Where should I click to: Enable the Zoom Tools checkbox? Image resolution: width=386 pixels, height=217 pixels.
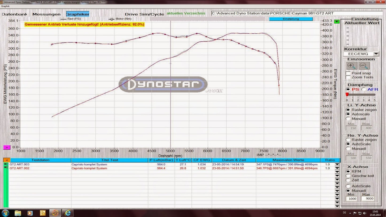[x=348, y=77]
